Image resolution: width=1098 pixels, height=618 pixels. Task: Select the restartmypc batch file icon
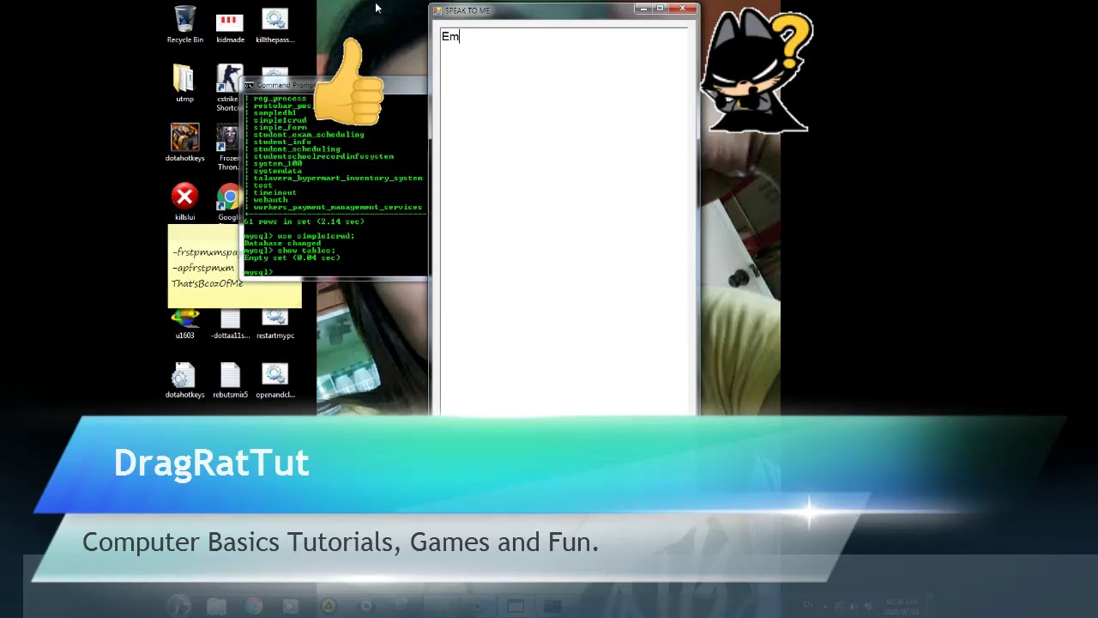(274, 324)
